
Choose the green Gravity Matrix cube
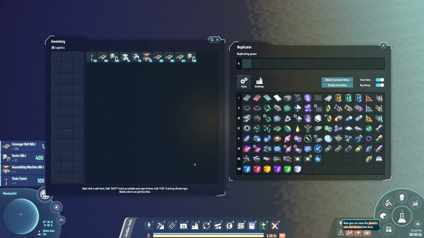point(288,169)
